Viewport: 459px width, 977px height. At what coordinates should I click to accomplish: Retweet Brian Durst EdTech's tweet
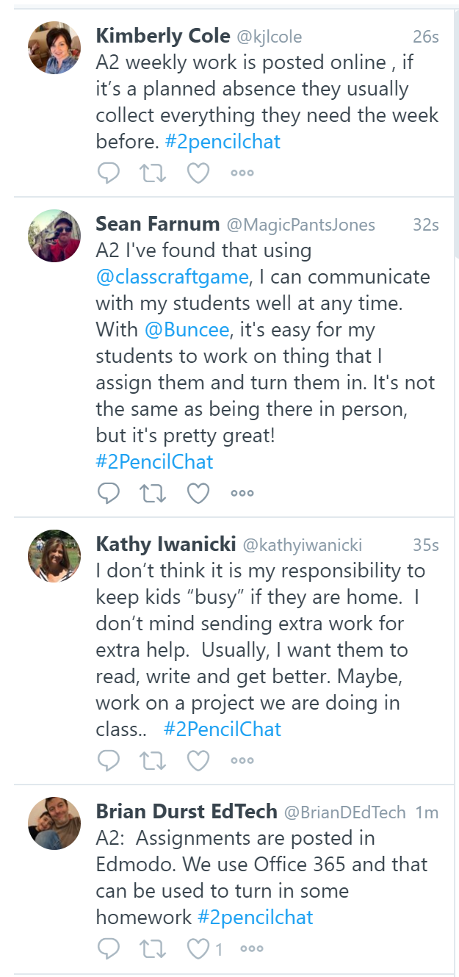153,949
